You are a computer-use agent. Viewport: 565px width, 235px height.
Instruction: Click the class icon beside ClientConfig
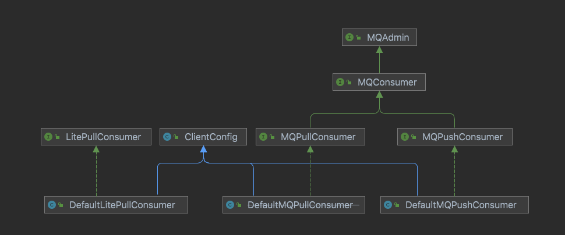point(167,137)
